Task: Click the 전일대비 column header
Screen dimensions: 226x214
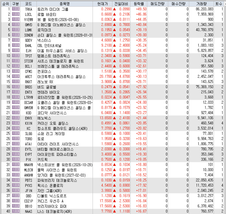Action: point(121,4)
